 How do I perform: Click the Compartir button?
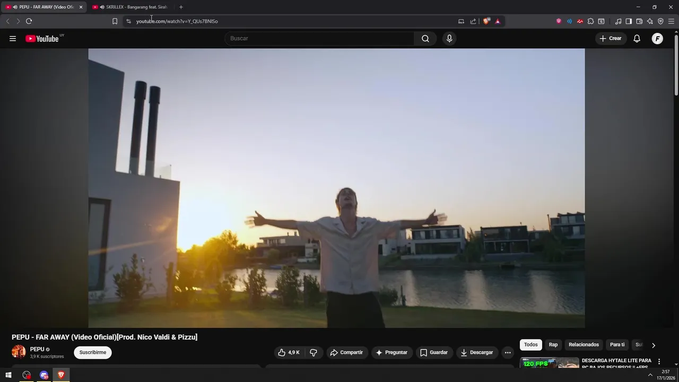346,352
